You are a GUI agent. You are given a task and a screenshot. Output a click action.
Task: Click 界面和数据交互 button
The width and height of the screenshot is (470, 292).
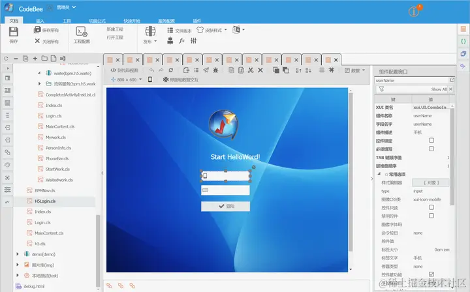[180, 80]
